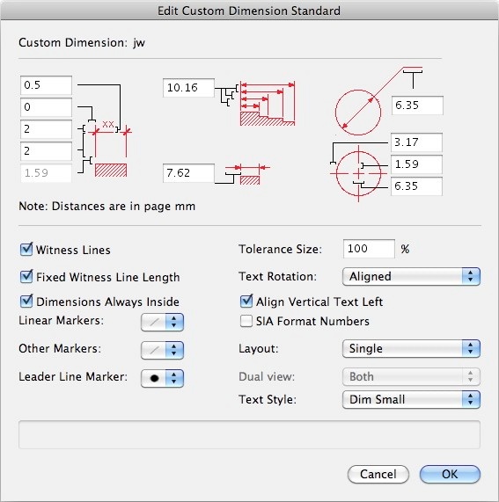Viewport: 499px width, 502px height.
Task: Enable SIA Format Numbers checkbox
Action: pyautogui.click(x=246, y=321)
